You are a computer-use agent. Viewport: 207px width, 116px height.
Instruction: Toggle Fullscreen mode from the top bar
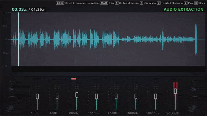[172, 3]
